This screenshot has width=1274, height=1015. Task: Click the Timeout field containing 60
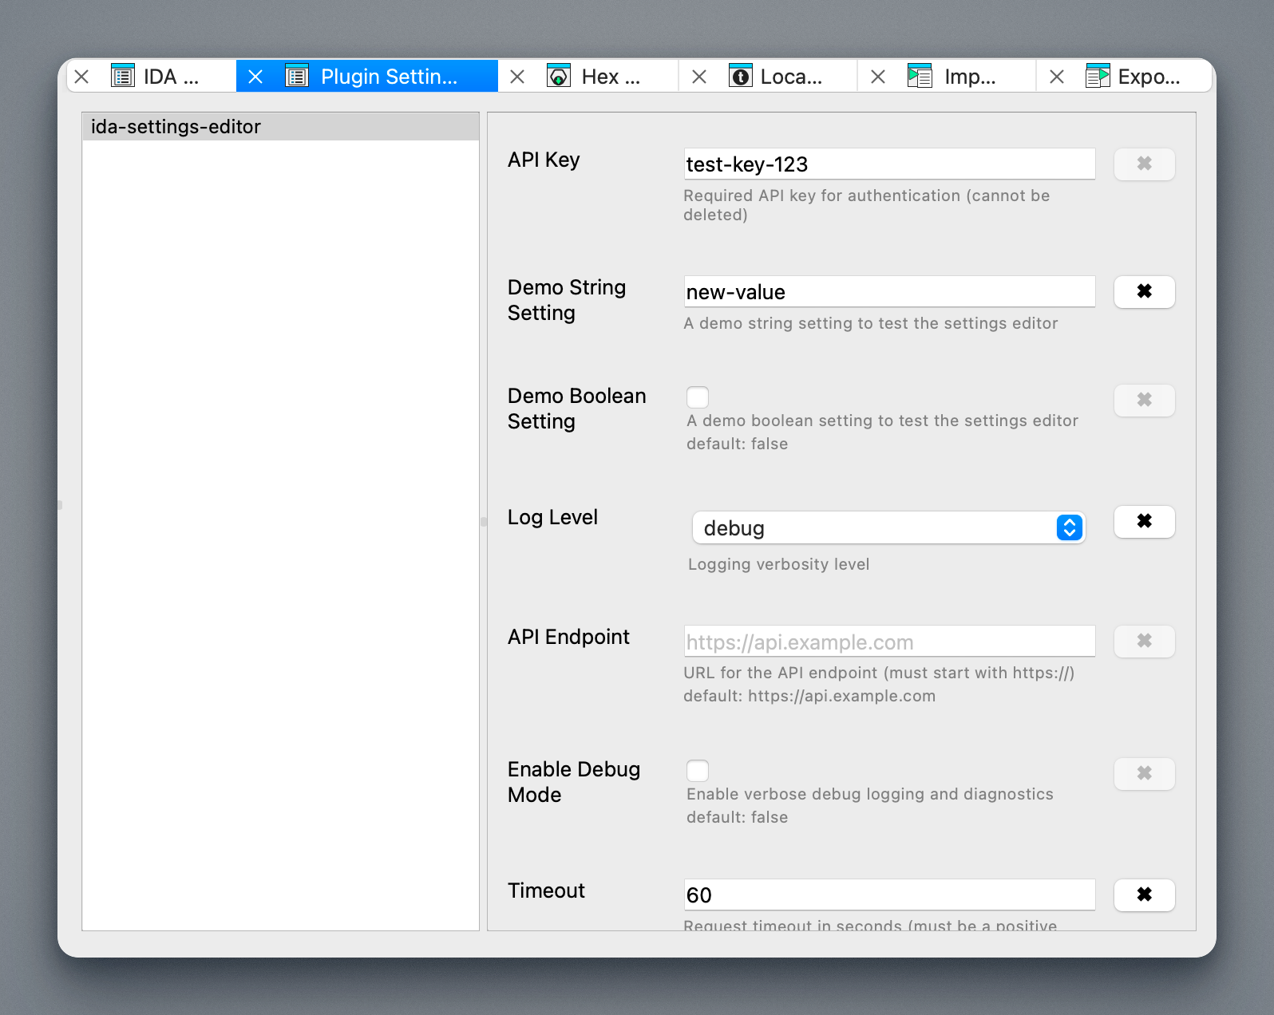(888, 895)
